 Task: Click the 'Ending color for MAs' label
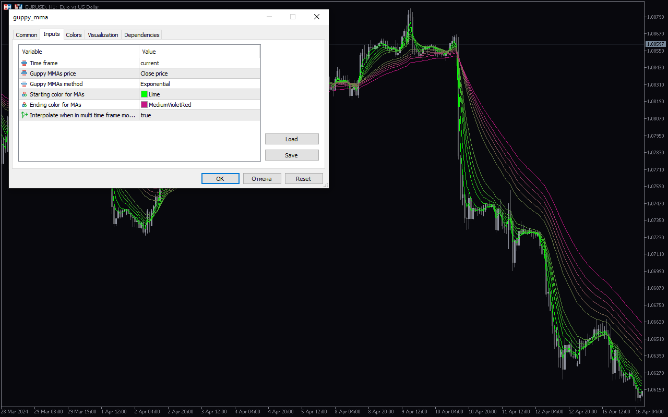coord(55,105)
